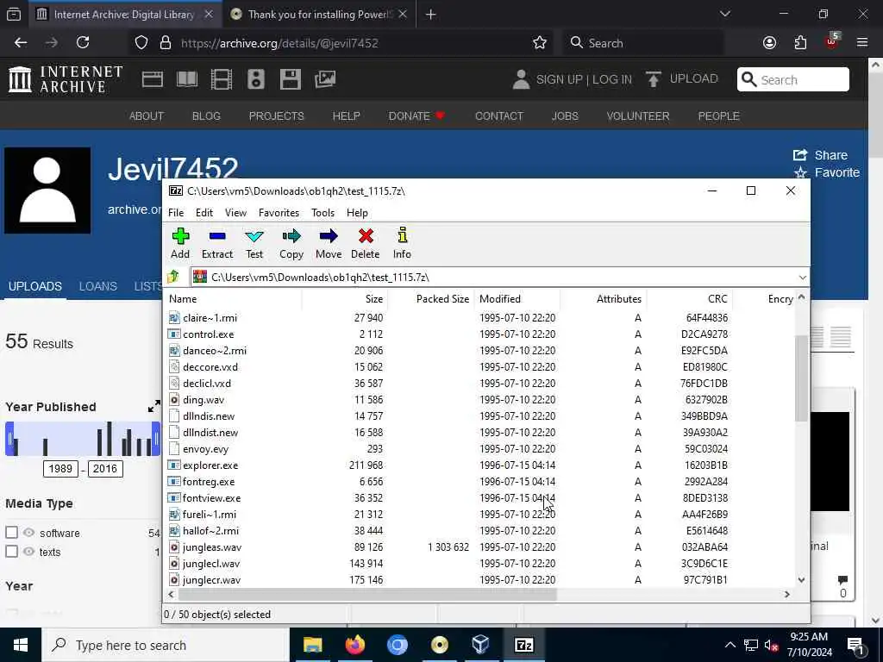The height and width of the screenshot is (662, 883).
Task: Open Internet Archive images icon
Action: (x=325, y=79)
